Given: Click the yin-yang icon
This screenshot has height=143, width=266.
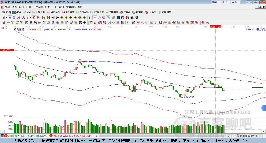Looking at the screenshot, I should tap(203, 23).
